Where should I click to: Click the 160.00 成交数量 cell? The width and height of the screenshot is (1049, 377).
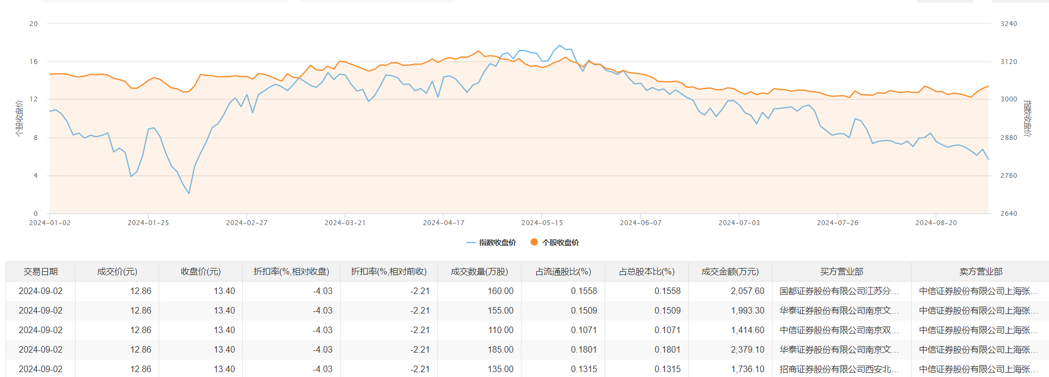pyautogui.click(x=500, y=291)
